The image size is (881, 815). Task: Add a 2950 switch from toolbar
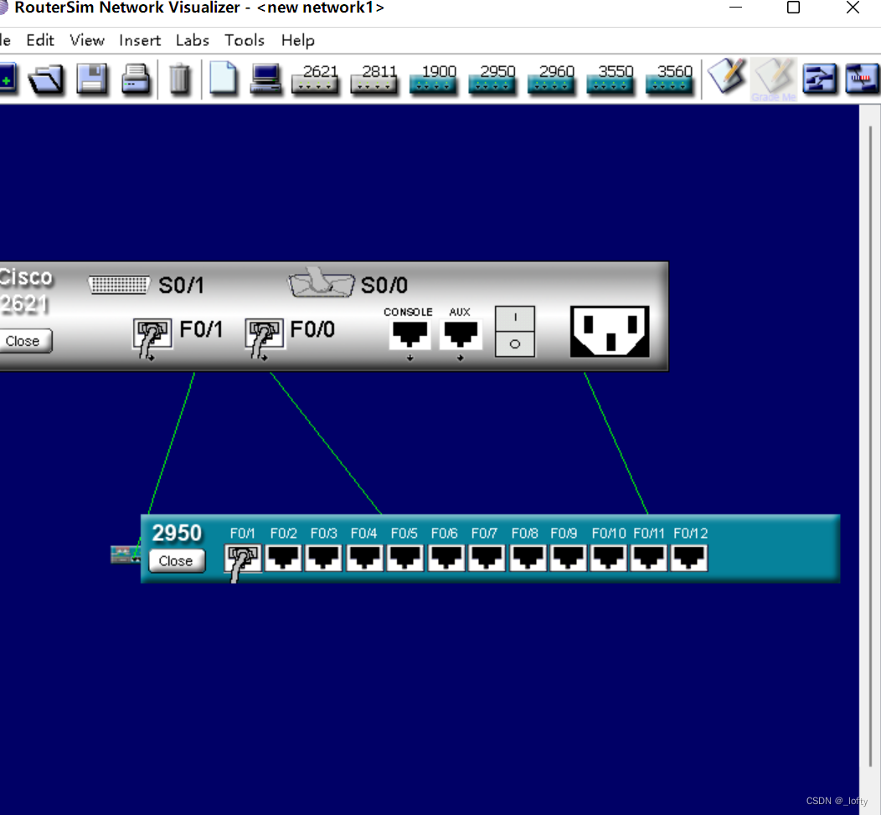click(x=492, y=79)
